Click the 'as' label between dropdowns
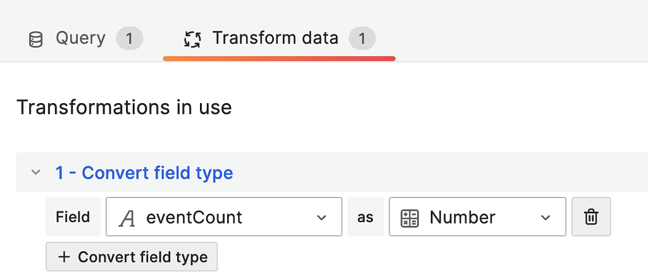 365,217
